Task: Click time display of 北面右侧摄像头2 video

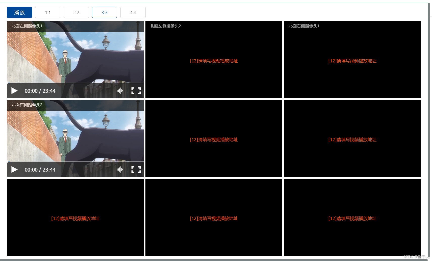Action: tap(40, 170)
